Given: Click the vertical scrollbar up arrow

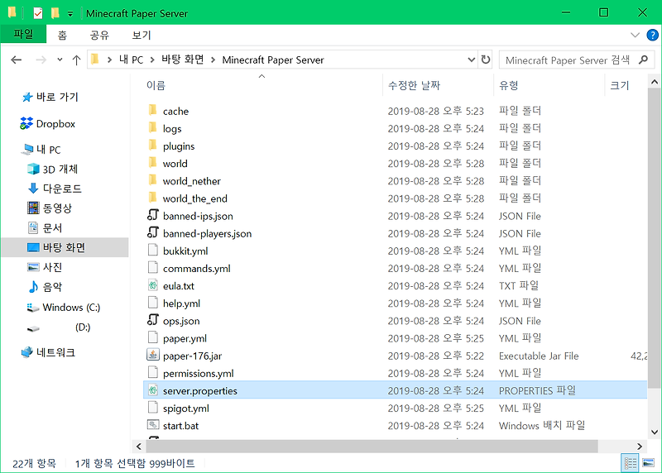Looking at the screenshot, I should [655, 82].
